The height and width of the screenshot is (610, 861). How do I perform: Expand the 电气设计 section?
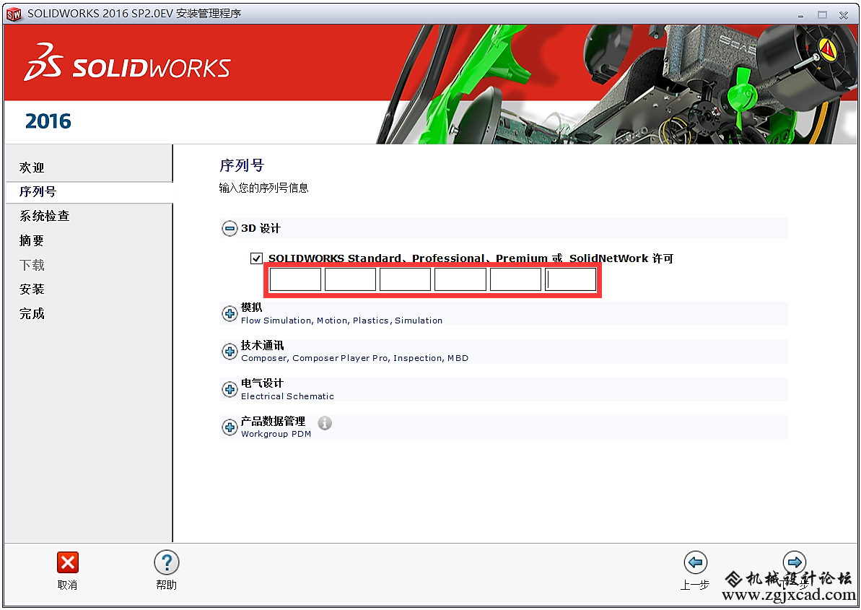click(230, 389)
